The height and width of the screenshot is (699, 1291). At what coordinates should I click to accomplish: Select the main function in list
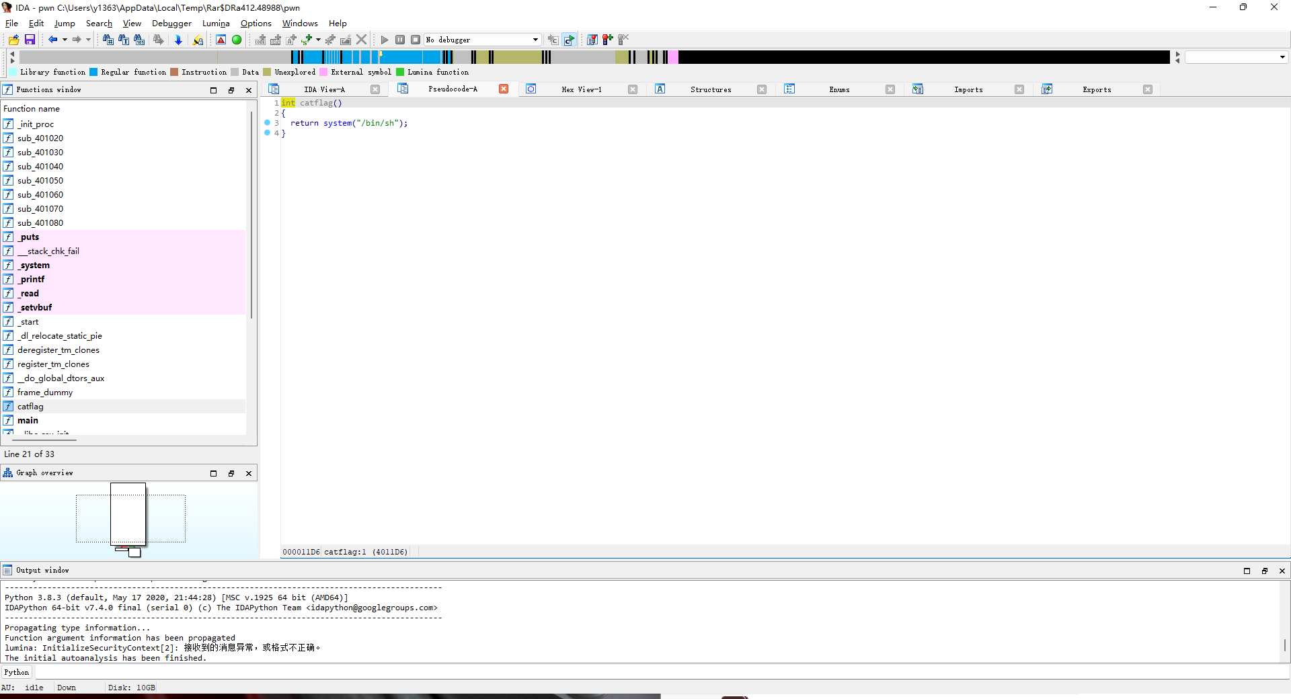(124, 421)
